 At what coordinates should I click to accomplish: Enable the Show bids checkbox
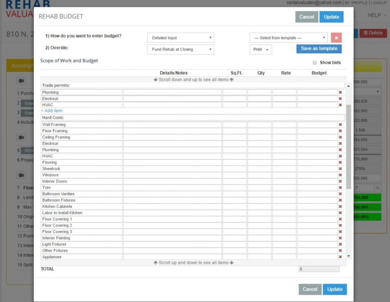coord(314,62)
